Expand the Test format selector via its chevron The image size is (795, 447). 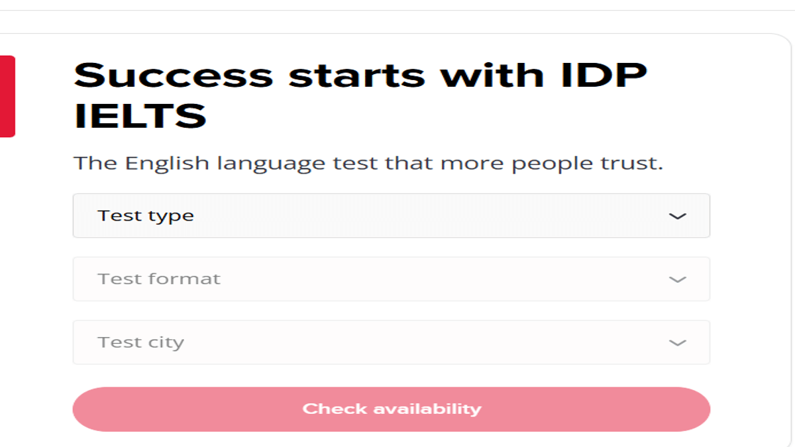[x=676, y=279]
